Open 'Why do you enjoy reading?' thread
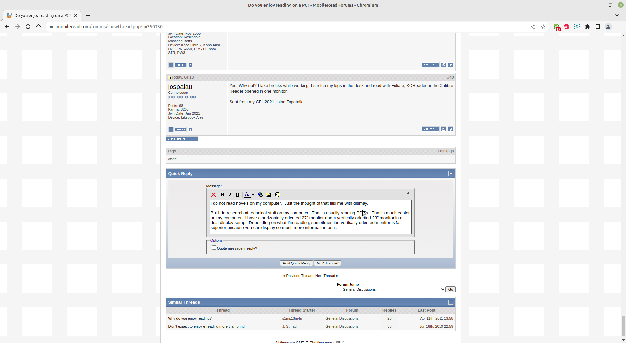The image size is (626, 343). tap(190, 318)
